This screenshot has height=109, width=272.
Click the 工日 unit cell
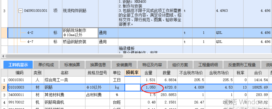117,80
